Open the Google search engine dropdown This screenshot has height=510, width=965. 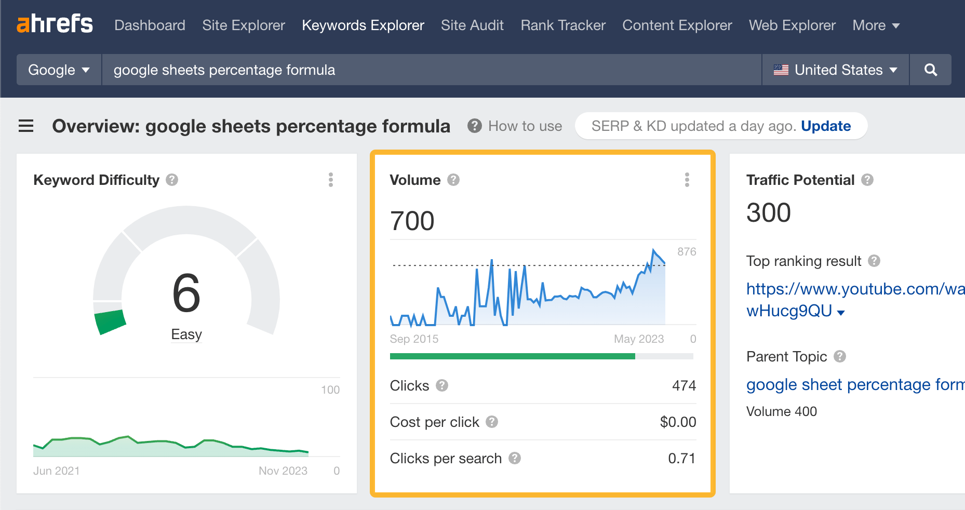point(59,70)
